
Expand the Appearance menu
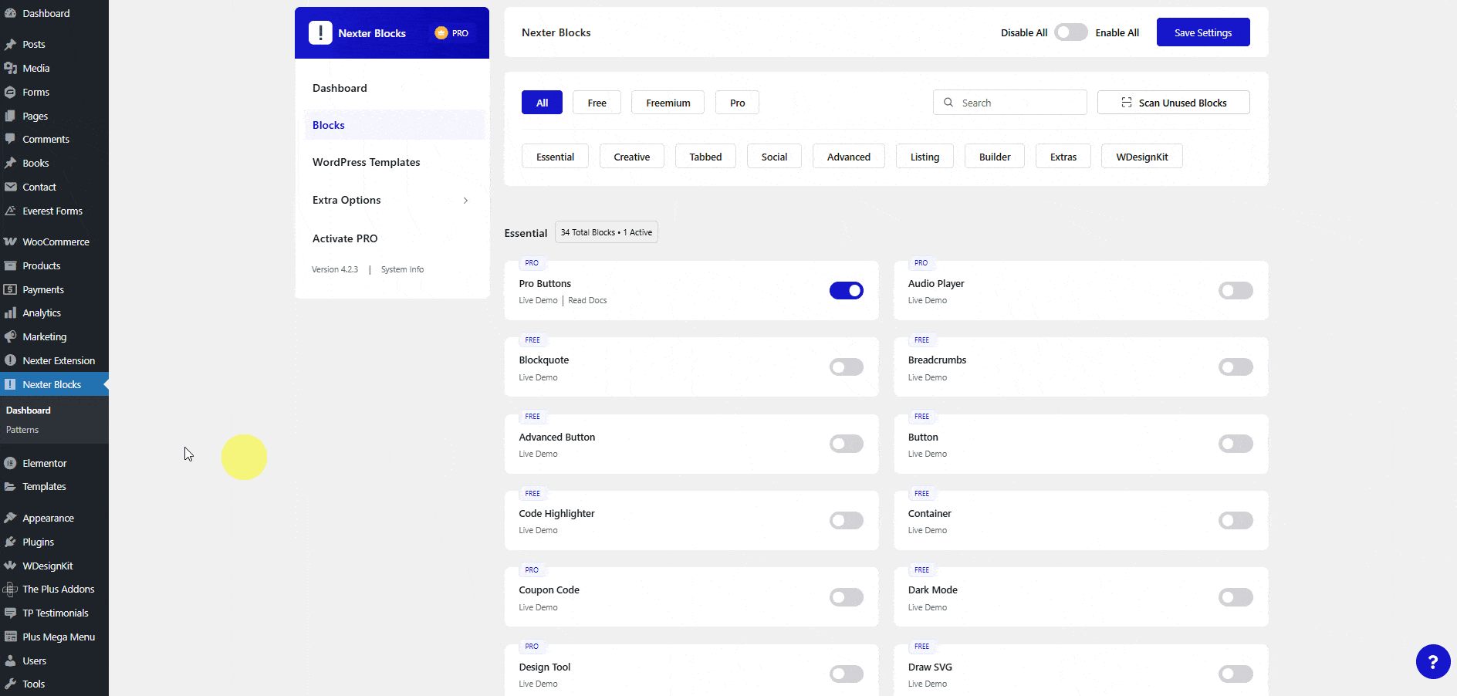tap(48, 517)
